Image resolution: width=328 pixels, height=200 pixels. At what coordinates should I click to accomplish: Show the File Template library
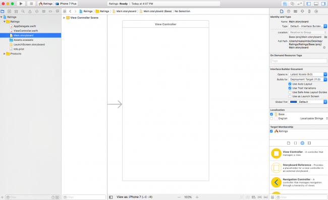289,143
